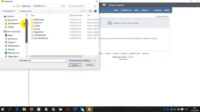Open Яндекс.Диск in navigation pane
Screen dimensions: 200x112
(12, 56)
